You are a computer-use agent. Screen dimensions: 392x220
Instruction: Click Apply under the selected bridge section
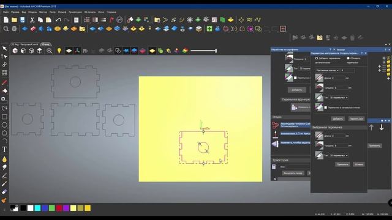pyautogui.click(x=342, y=164)
